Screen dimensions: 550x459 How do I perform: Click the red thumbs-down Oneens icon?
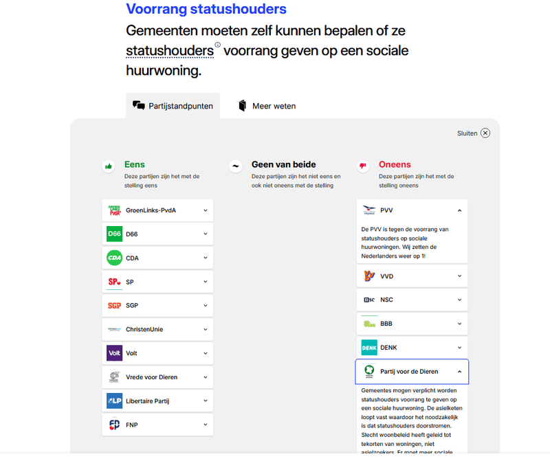coord(362,166)
